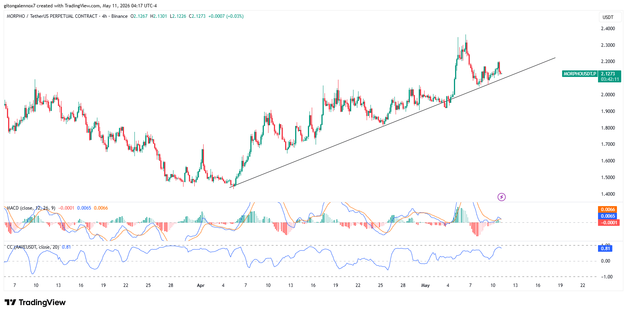Click the red -0.0001 value in MACD legend
The height and width of the screenshot is (314, 627).
pyautogui.click(x=66, y=208)
